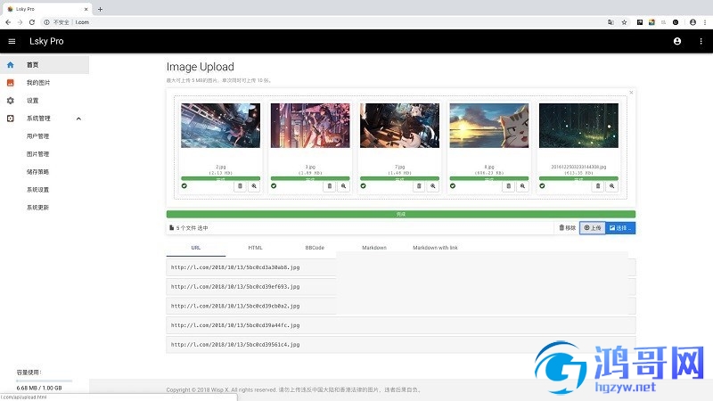Delete the 20161225 jpg upload with trash icon
Screen dimensions: 713x401
coord(598,186)
